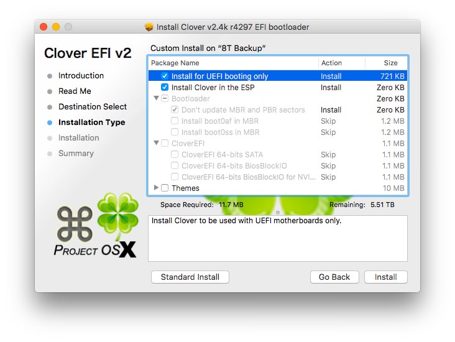Collapse the CloverEFI disclosure triangle
This screenshot has width=455, height=342.
156,143
